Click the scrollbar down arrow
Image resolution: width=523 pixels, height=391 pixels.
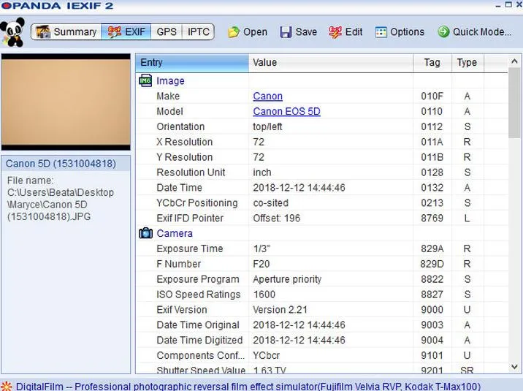click(x=514, y=367)
